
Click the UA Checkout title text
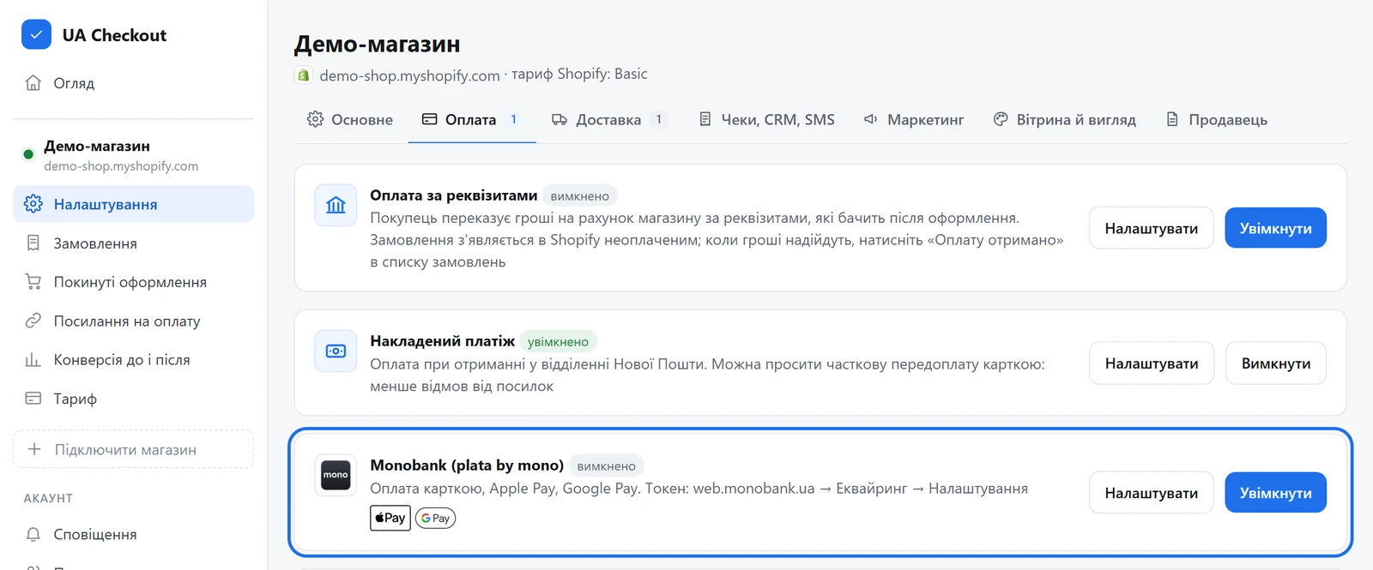pos(114,35)
